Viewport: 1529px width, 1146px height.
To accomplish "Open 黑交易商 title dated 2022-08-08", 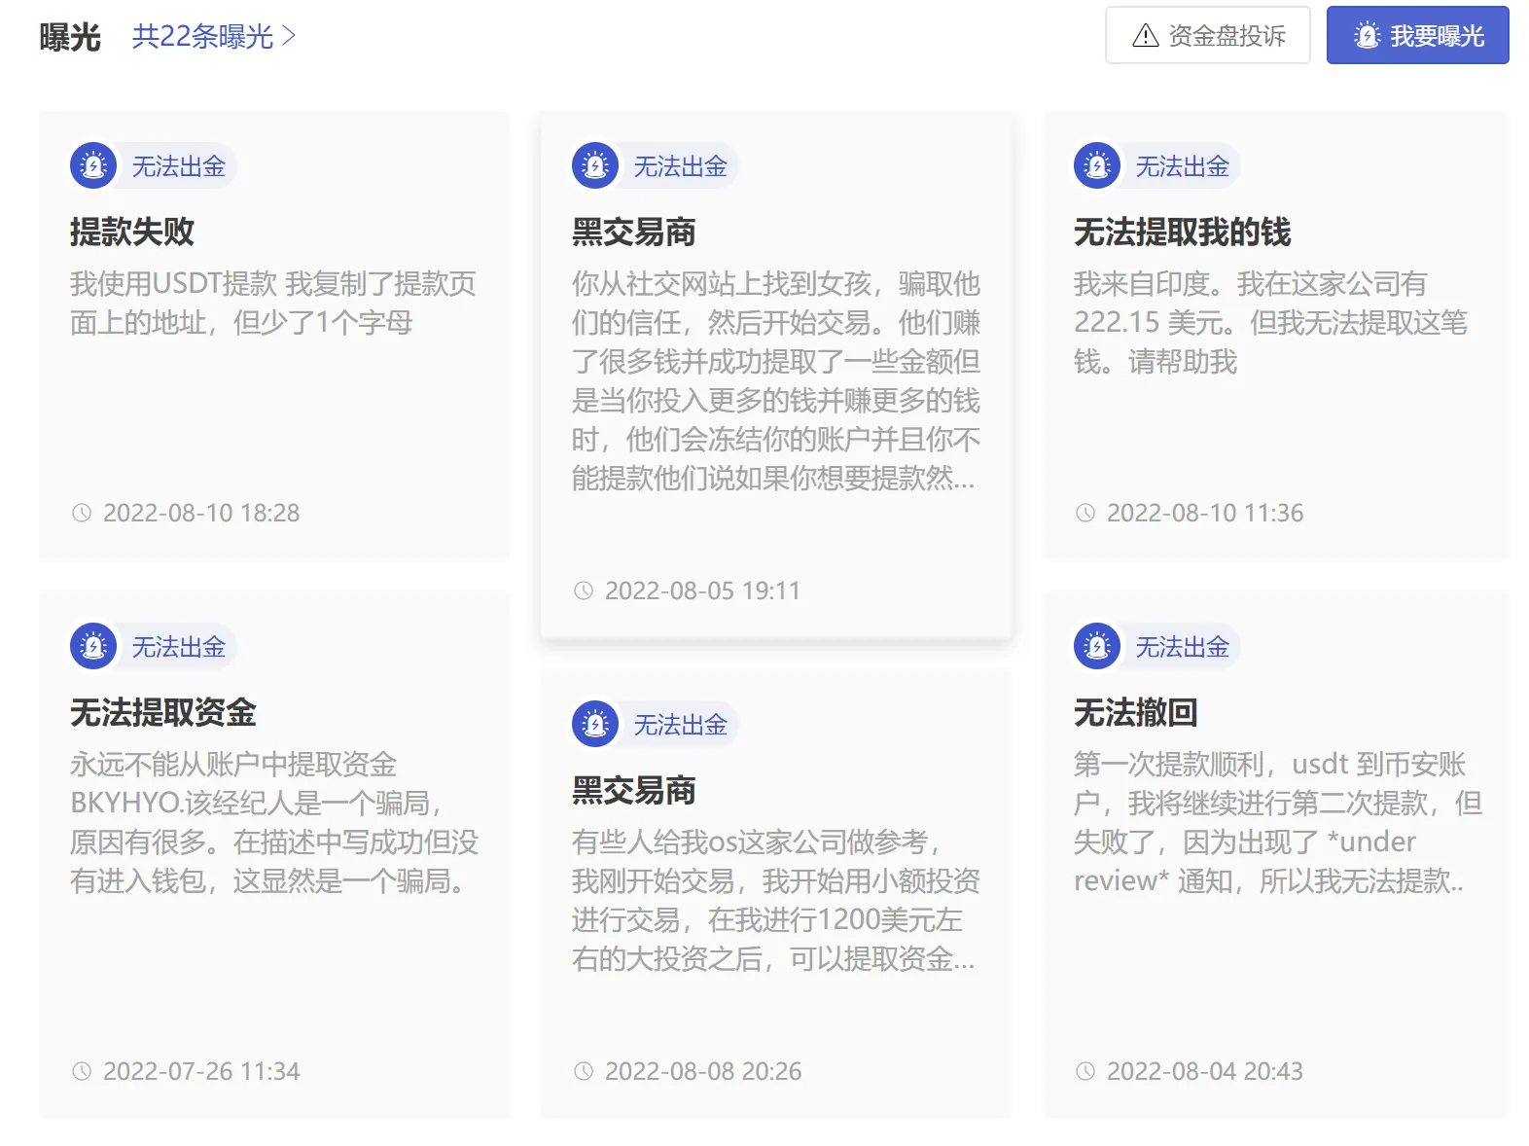I will click(x=634, y=790).
